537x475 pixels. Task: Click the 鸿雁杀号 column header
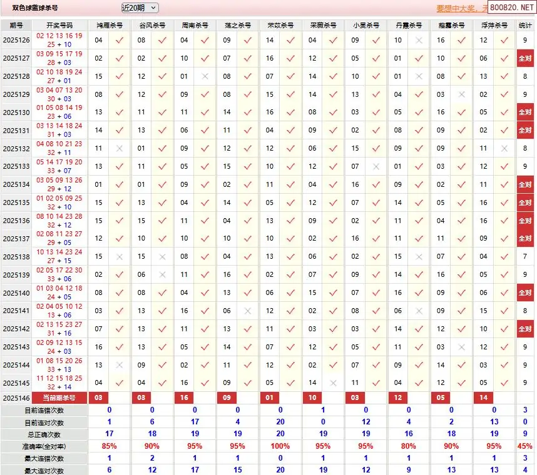pos(109,25)
